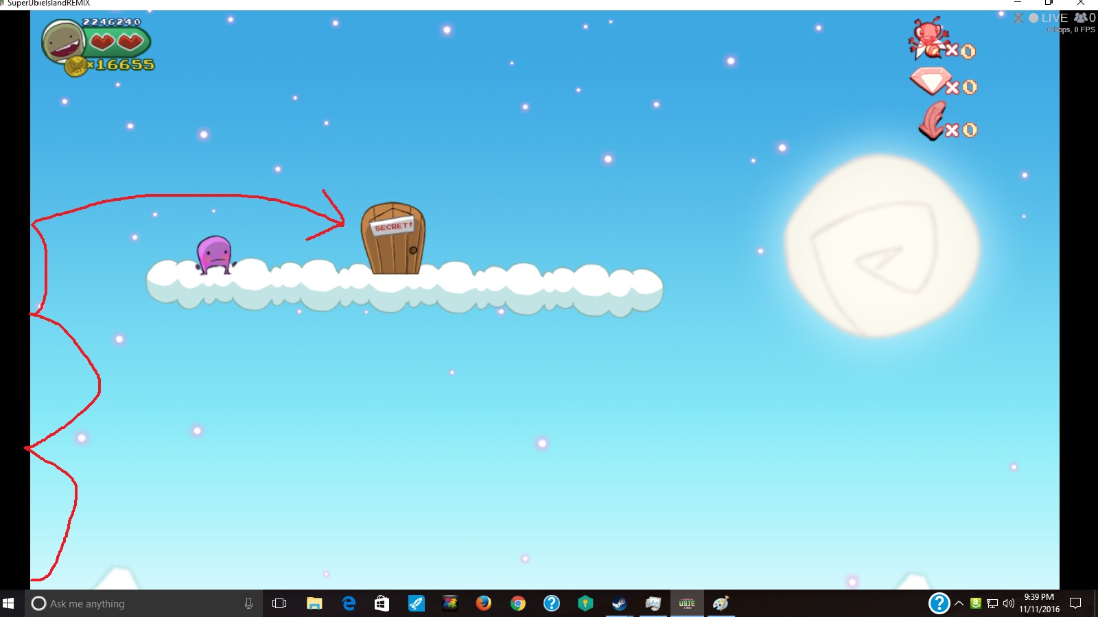Click the score text 2246240
Screen dimensions: 1098x617
coord(112,22)
